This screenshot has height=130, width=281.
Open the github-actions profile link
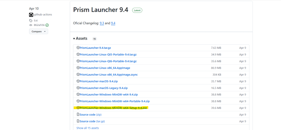click(43, 15)
